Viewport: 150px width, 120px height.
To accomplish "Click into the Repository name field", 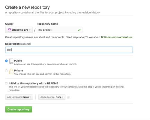I will 59,30.
